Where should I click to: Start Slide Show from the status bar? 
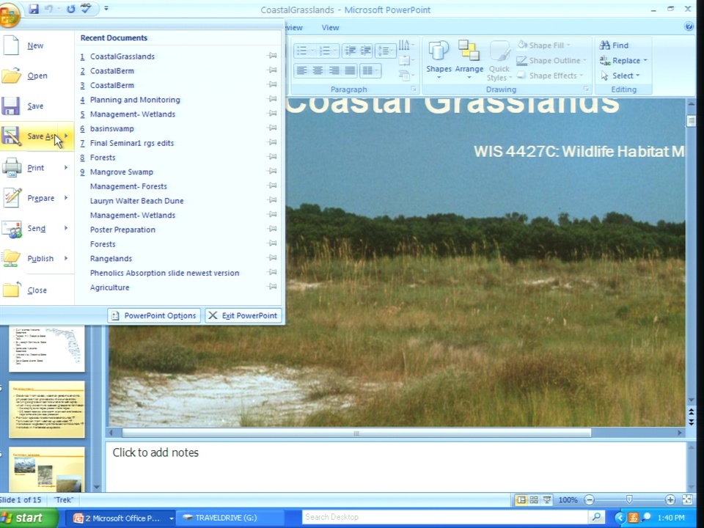click(x=547, y=499)
